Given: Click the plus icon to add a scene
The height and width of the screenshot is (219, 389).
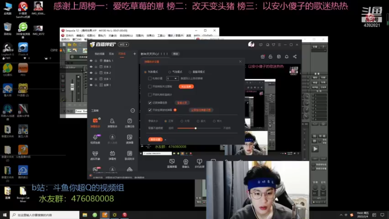Looking at the screenshot, I should click(x=135, y=54).
